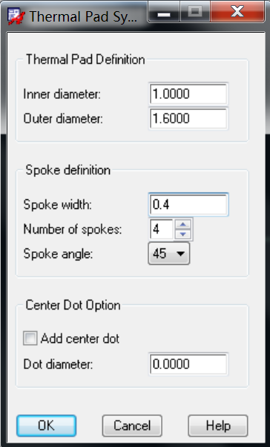Click the 'Thermal Pad Sy...' title bar text
270x447 pixels.
click(x=83, y=16)
